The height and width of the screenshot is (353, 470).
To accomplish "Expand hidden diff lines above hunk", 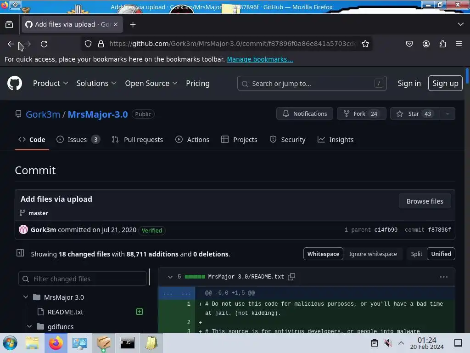I will coord(177,293).
